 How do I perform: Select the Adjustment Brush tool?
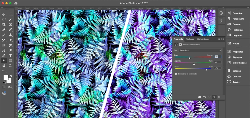pyautogui.click(x=4, y=50)
